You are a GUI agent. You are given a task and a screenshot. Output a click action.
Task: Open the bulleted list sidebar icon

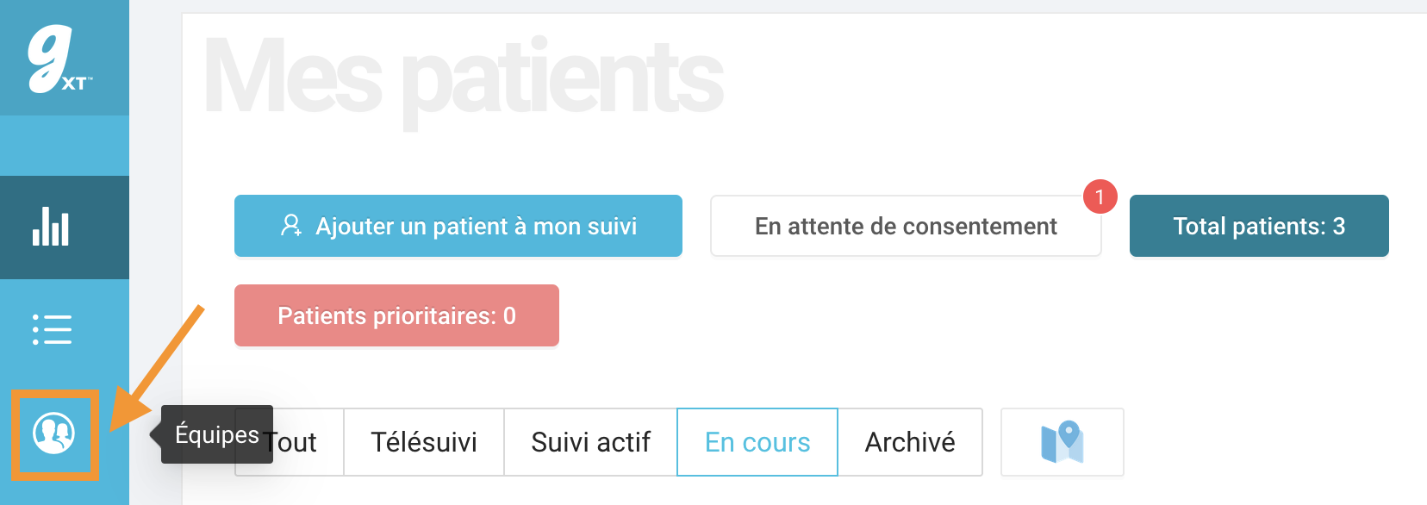[52, 329]
